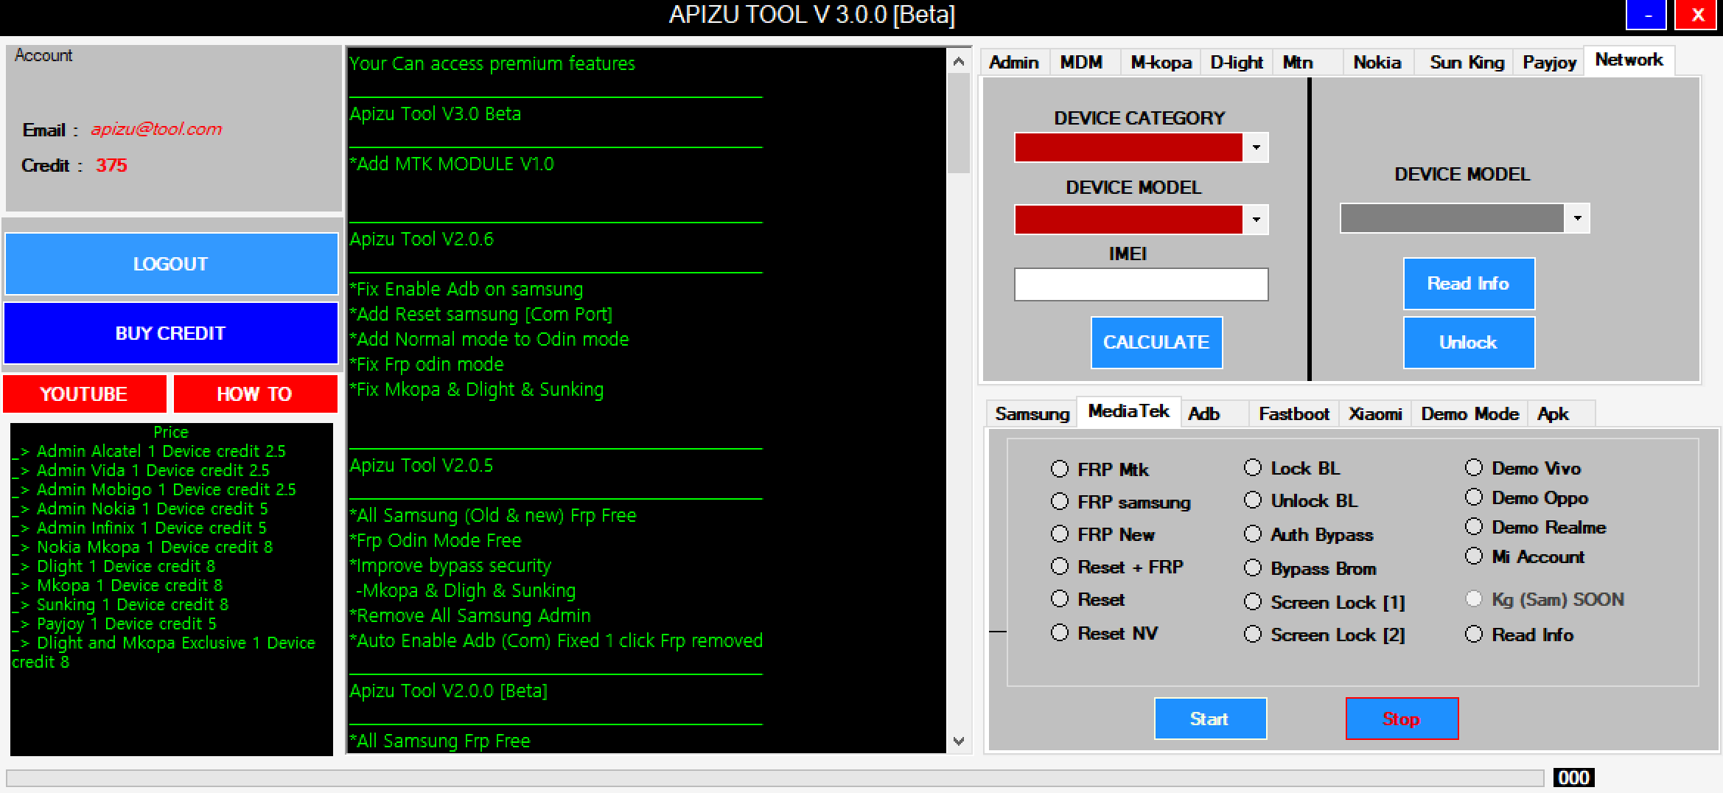The height and width of the screenshot is (793, 1723).
Task: Open the right-side DEVICE MODEL selector
Action: [1578, 217]
